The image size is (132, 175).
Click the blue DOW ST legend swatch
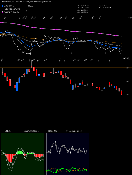click(3, 6)
